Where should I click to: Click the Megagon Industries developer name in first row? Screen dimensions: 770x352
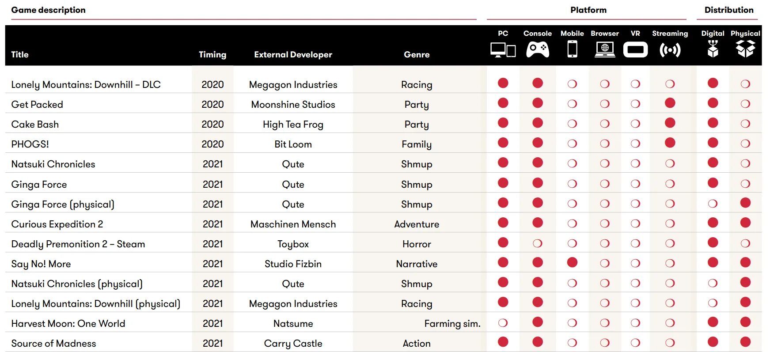click(x=293, y=85)
